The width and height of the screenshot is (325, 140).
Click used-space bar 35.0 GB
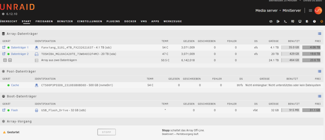[x=290, y=48]
